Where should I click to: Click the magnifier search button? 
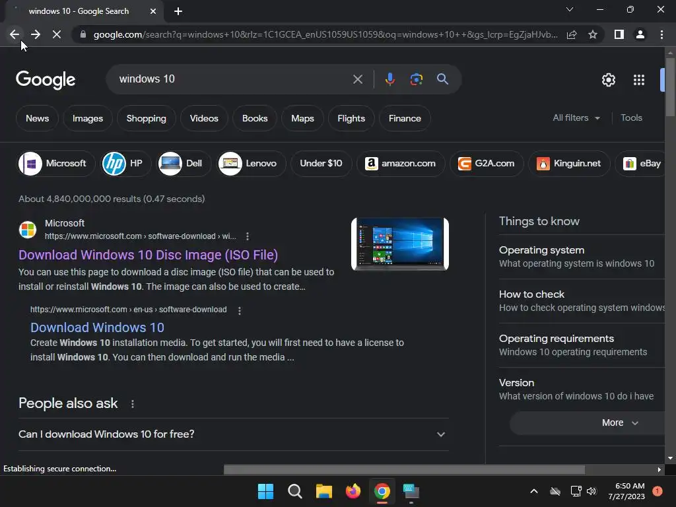point(442,79)
